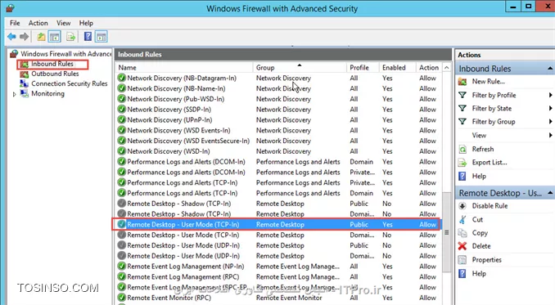Toggle the Action pane toolbar icon
Screen dimensions: 555x305
tap(102, 37)
